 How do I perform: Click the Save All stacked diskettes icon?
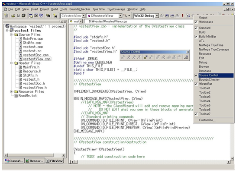pos(23,16)
